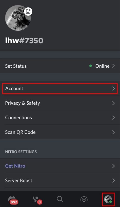This screenshot has width=120, height=207.
Task: Tap the green Online status dot
Action: pyautogui.click(x=90, y=66)
